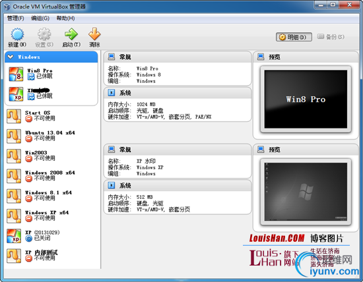Viewport: 363px width, 282px height.
Task: Click the saved-state icon under Win8 Pro
Action: (31, 76)
